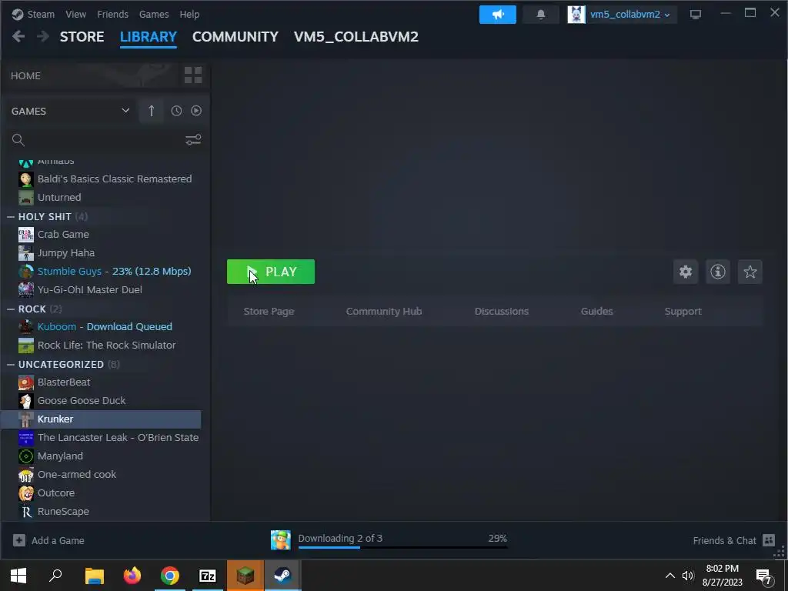Open advanced filter settings icon
This screenshot has width=788, height=591.
(193, 139)
